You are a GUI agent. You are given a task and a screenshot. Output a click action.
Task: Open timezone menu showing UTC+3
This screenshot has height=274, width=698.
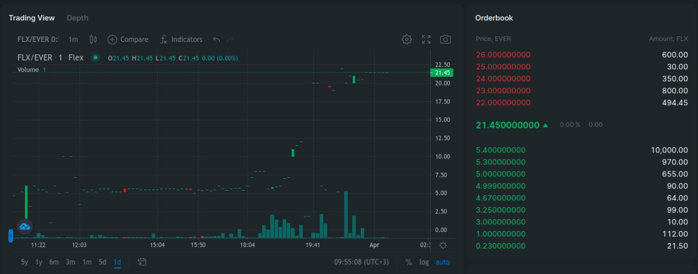coord(361,262)
